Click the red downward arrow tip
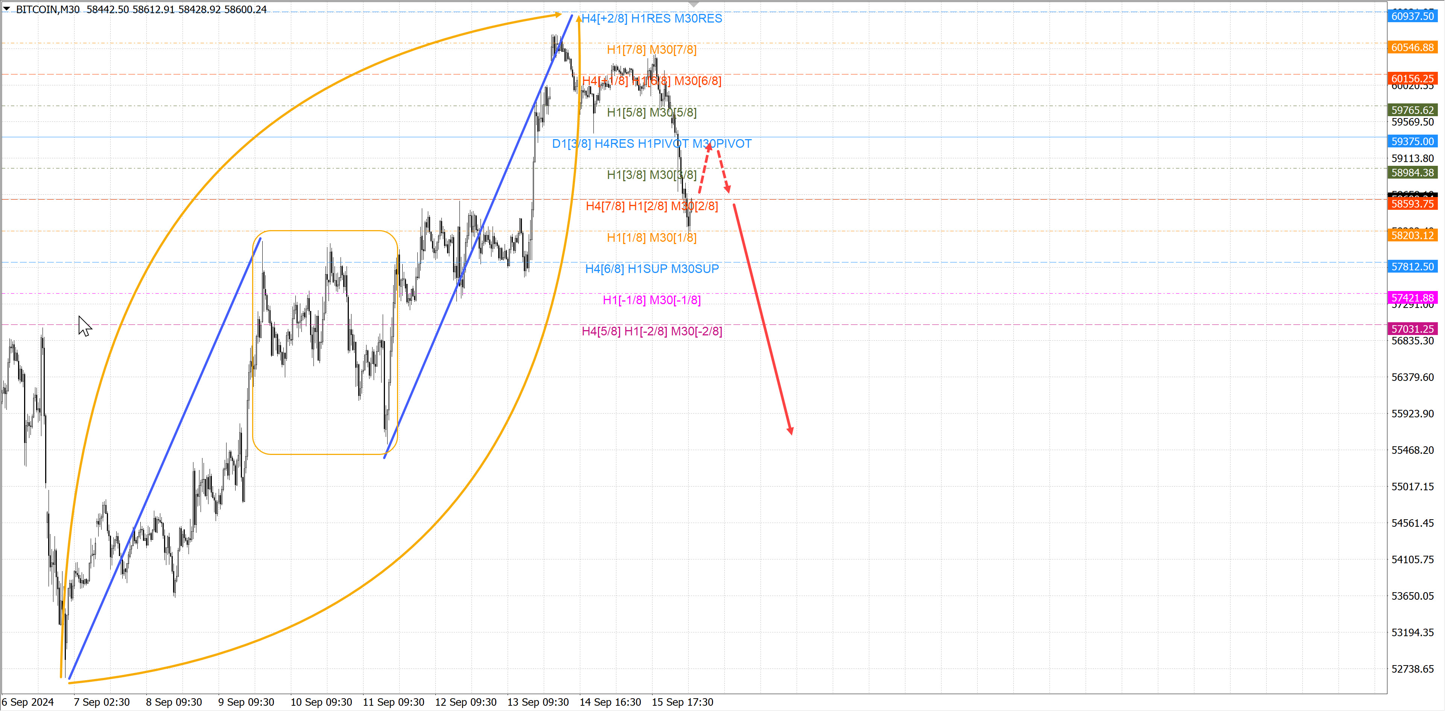 coord(790,431)
